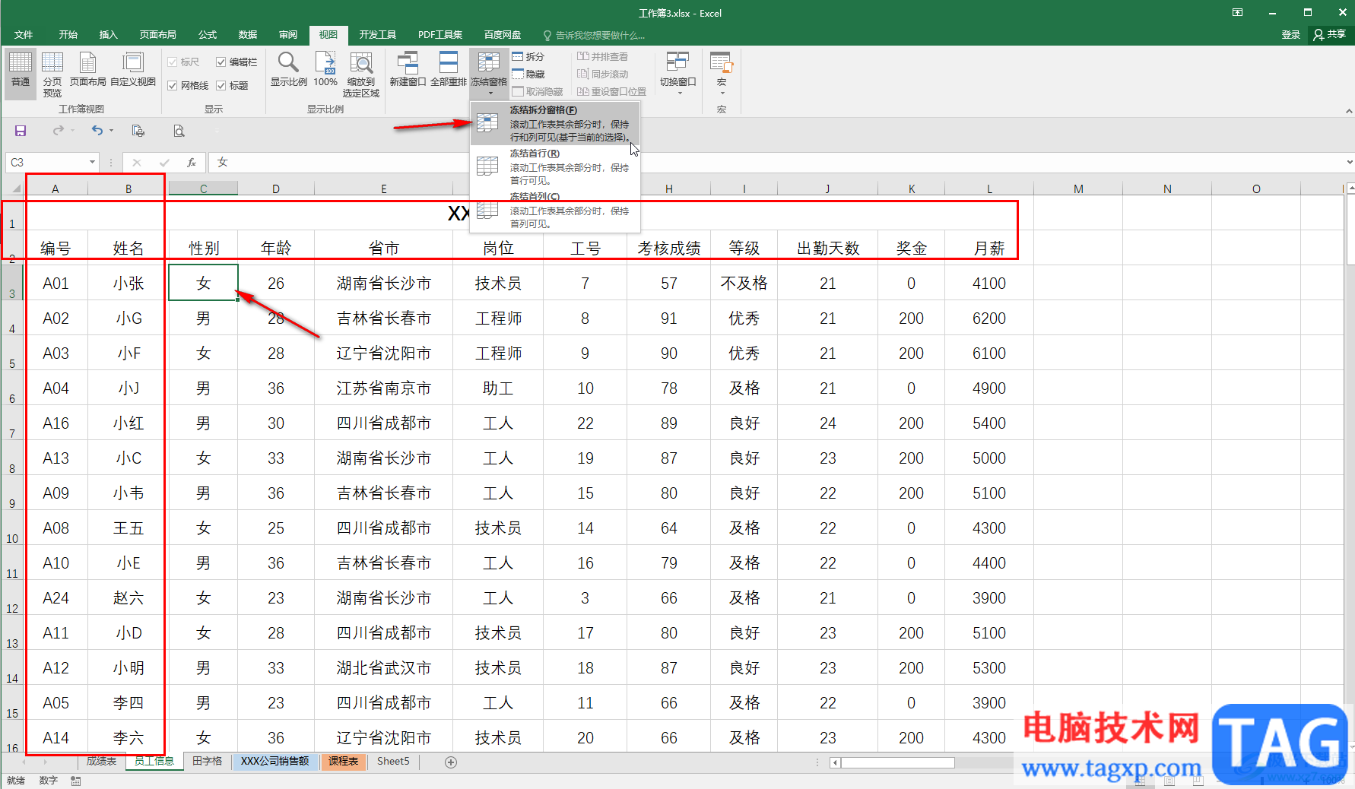Viewport: 1355px width, 789px height.
Task: Click the 拆分 split button
Action: click(x=528, y=57)
